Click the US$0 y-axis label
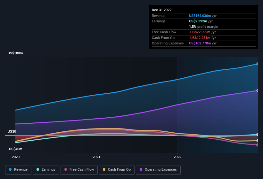 (x=12, y=131)
